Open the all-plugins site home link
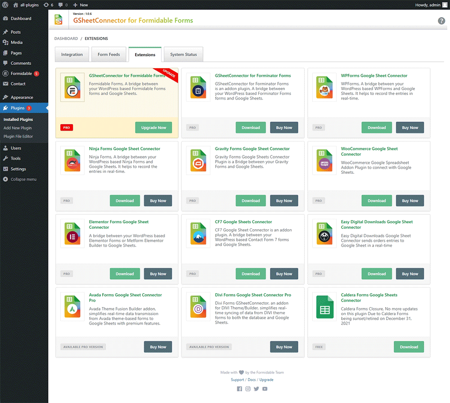The height and width of the screenshot is (403, 450). (26, 5)
